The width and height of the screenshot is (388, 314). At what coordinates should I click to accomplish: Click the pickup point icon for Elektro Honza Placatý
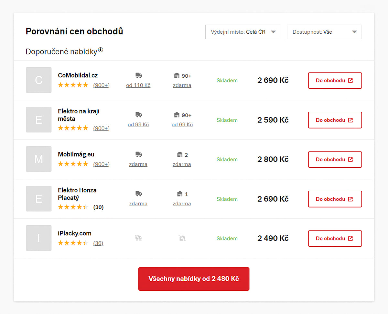click(x=180, y=194)
